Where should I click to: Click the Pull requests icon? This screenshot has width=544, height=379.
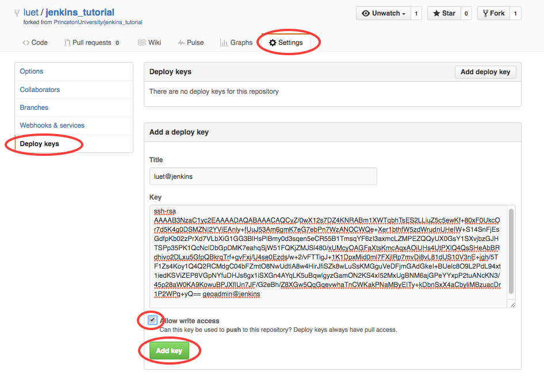[x=67, y=43]
